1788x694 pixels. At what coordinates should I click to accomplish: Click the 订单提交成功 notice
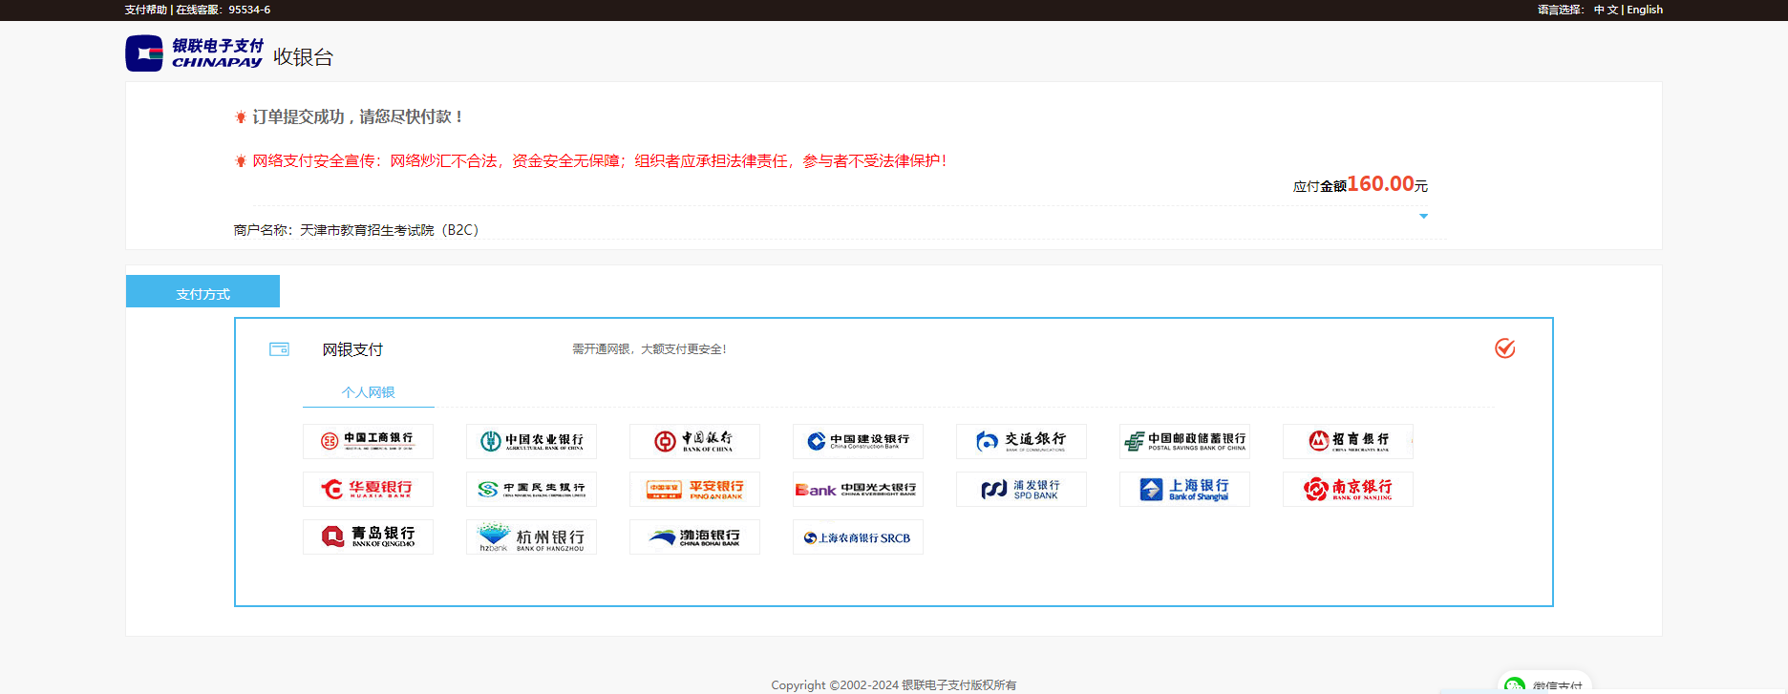357,116
